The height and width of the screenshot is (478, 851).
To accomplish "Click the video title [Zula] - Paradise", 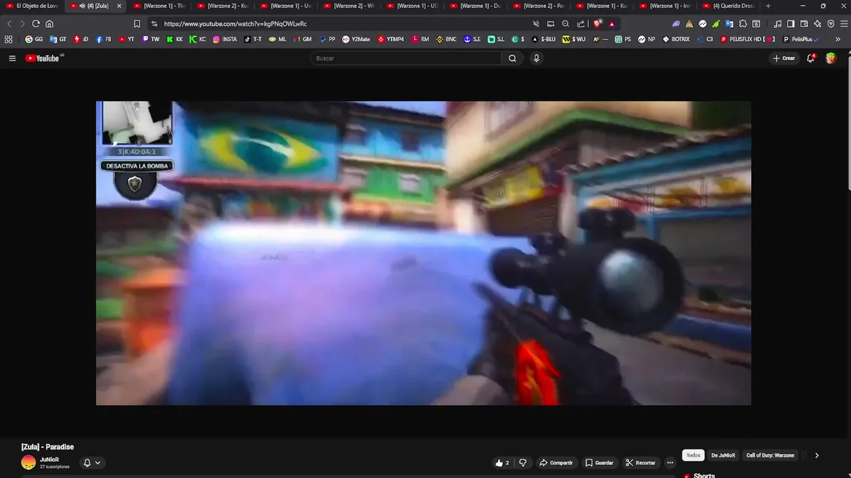I will click(x=47, y=447).
